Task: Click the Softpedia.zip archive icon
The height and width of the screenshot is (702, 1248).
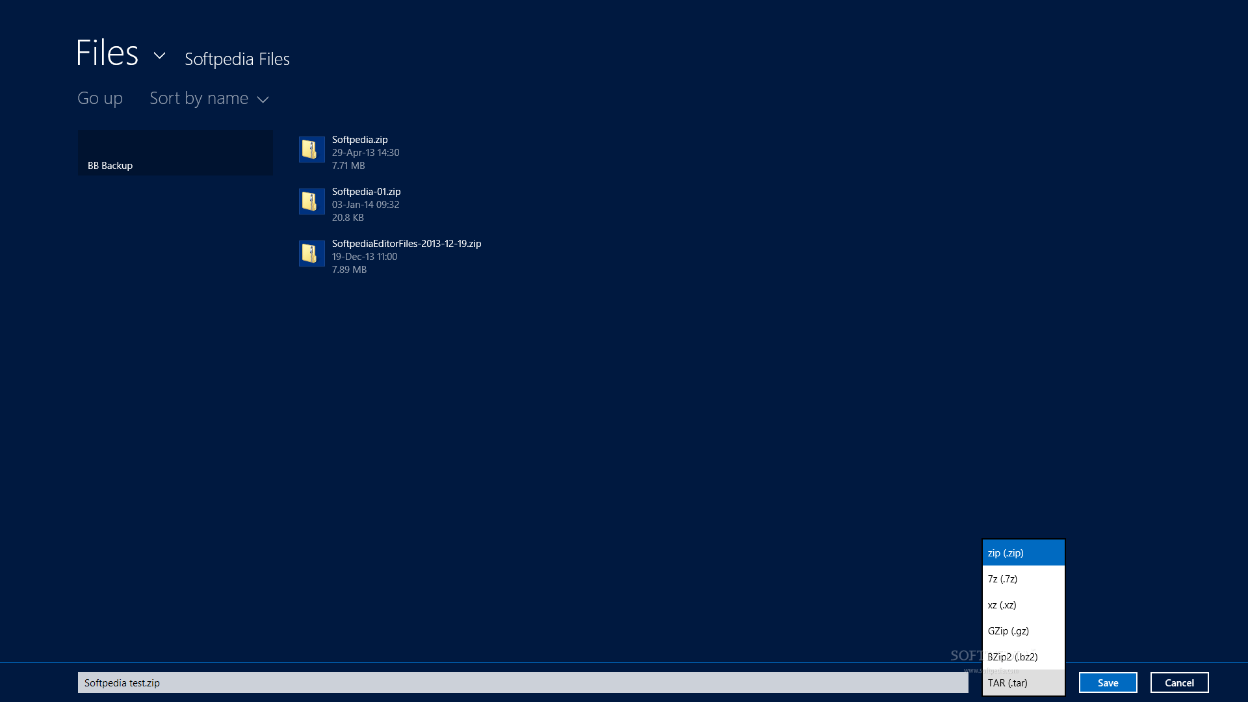Action: click(311, 149)
